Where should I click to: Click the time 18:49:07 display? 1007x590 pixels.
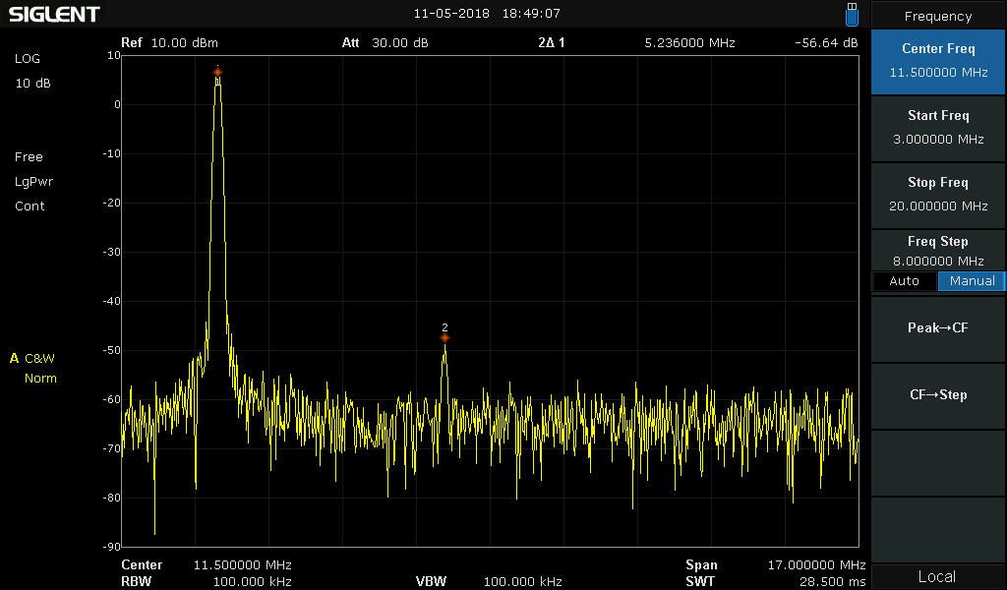(x=531, y=14)
